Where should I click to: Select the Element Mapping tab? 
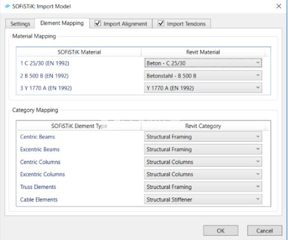point(62,23)
